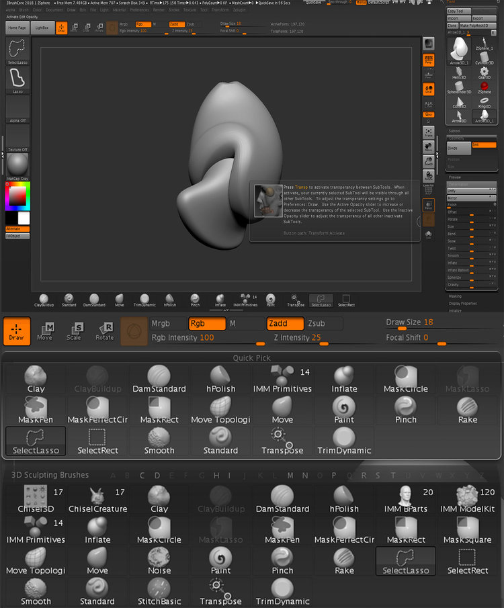Click the Frame button beside the canvas
The height and width of the screenshot is (608, 504).
[428, 132]
